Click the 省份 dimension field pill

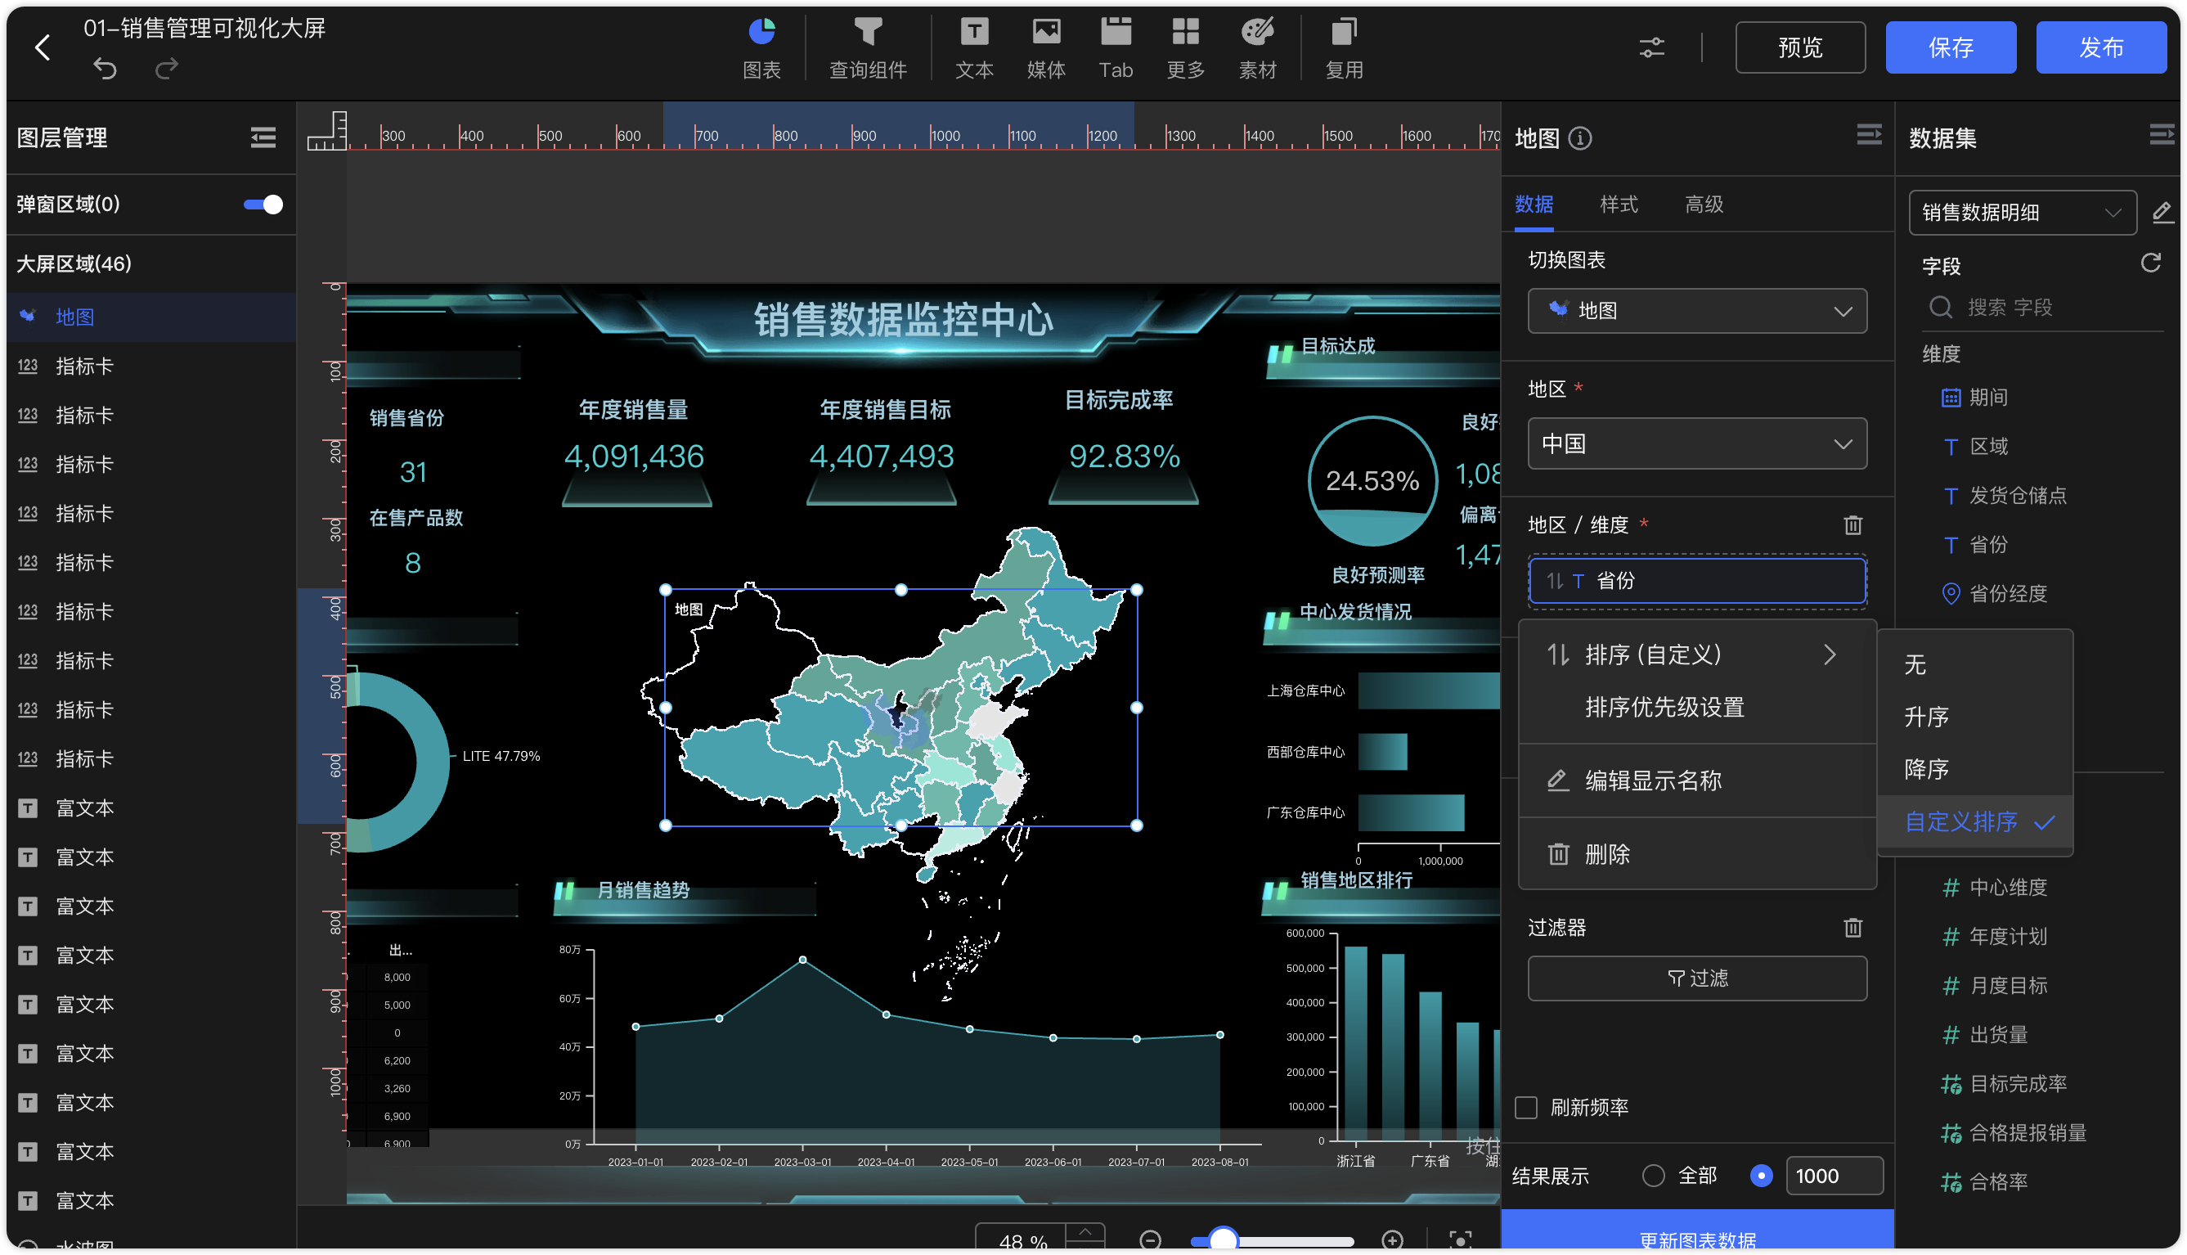tap(1697, 581)
